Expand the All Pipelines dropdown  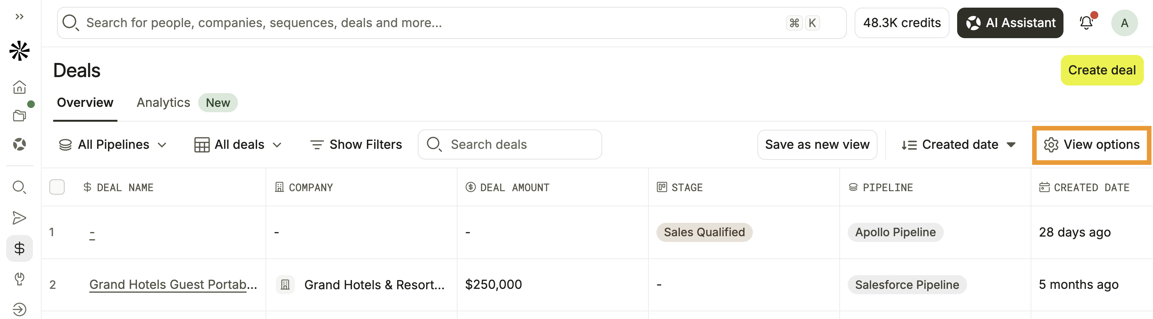tap(113, 145)
